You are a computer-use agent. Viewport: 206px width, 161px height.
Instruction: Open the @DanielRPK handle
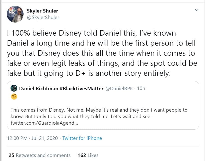pyautogui.click(x=119, y=89)
